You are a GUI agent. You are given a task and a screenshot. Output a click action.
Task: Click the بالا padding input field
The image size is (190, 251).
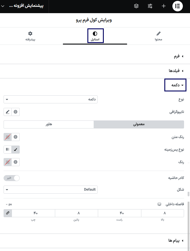pos(163,213)
